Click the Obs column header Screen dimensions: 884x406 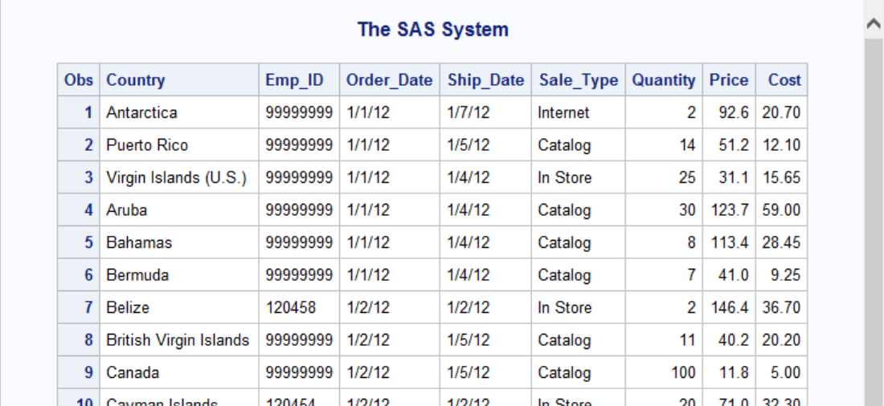coord(79,80)
